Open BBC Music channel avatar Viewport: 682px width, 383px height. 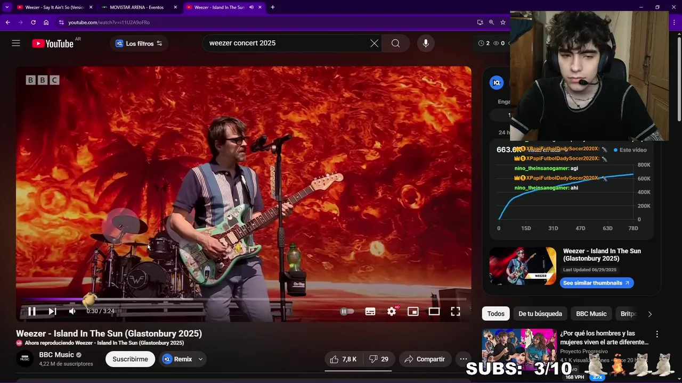pos(25,359)
